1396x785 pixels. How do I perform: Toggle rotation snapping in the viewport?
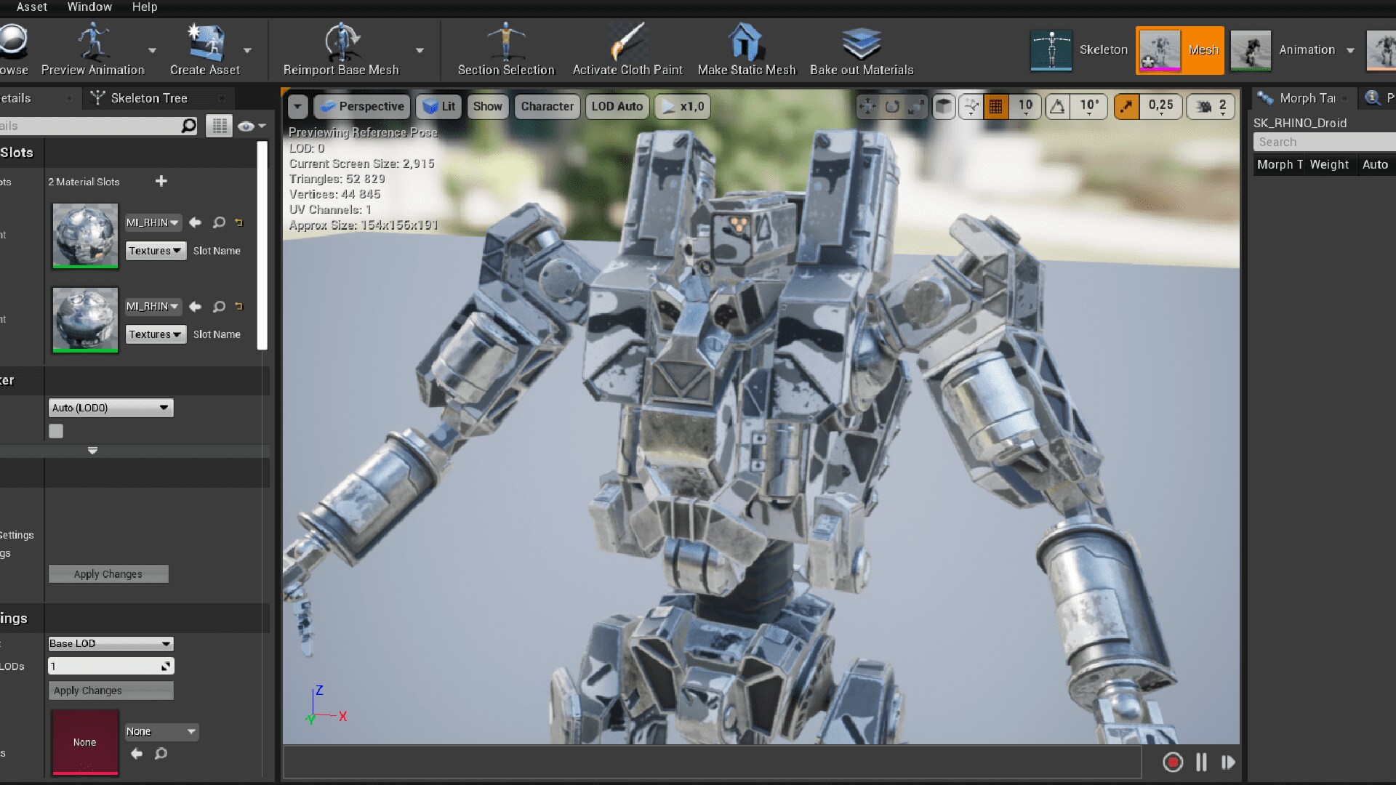tap(1058, 106)
